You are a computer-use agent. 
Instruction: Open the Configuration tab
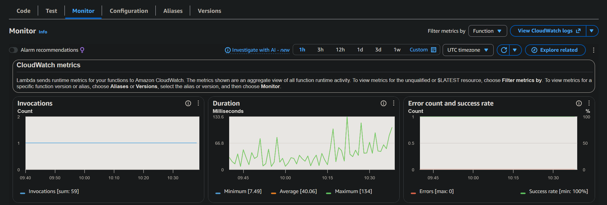(x=129, y=11)
